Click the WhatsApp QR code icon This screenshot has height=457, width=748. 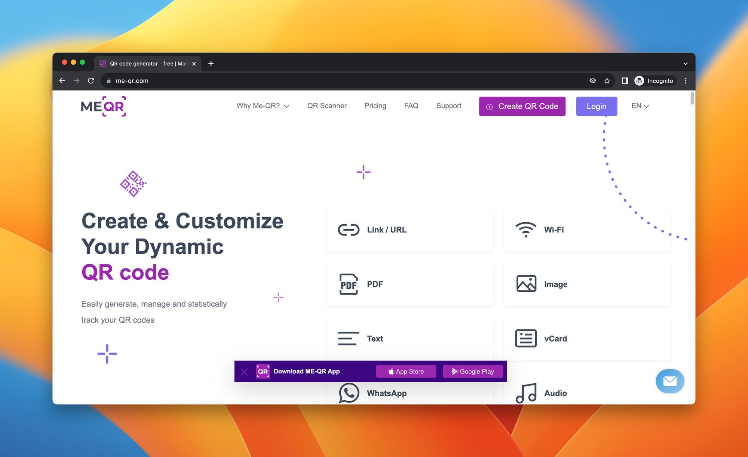[x=348, y=393]
